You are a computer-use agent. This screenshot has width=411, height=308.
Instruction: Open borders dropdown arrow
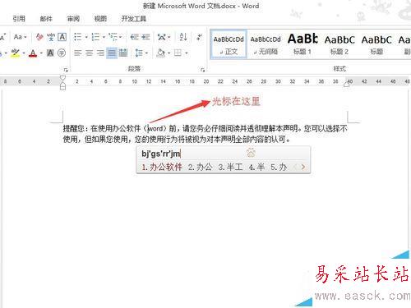coord(187,53)
